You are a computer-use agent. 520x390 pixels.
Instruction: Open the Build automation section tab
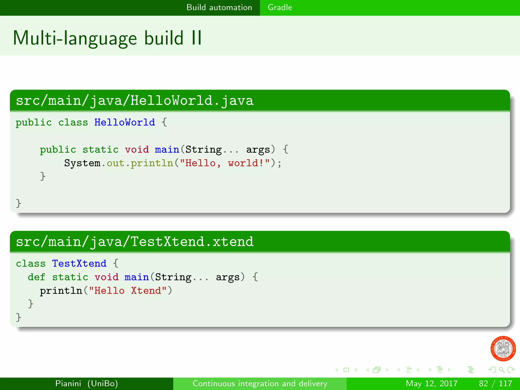click(x=219, y=8)
